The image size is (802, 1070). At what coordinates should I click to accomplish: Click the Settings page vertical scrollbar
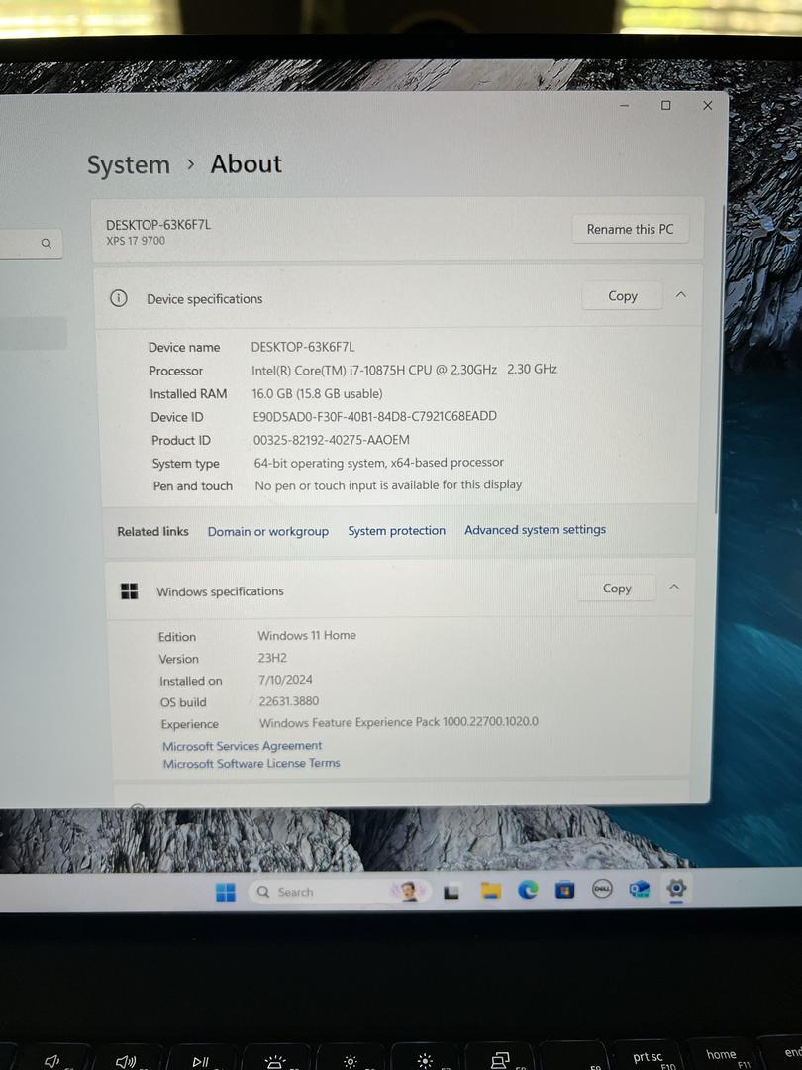(718, 359)
